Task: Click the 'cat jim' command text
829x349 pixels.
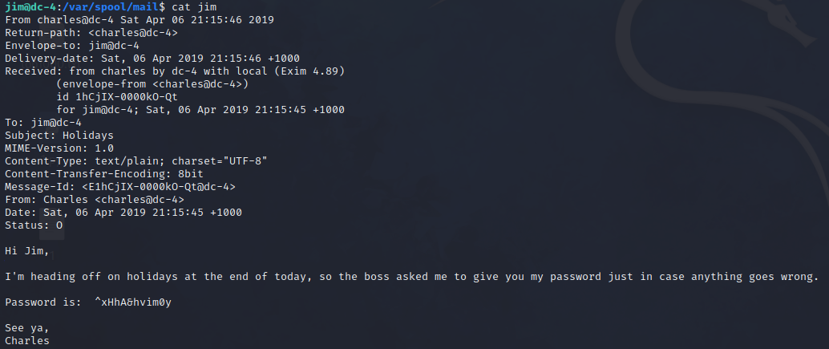Action: click(x=194, y=7)
